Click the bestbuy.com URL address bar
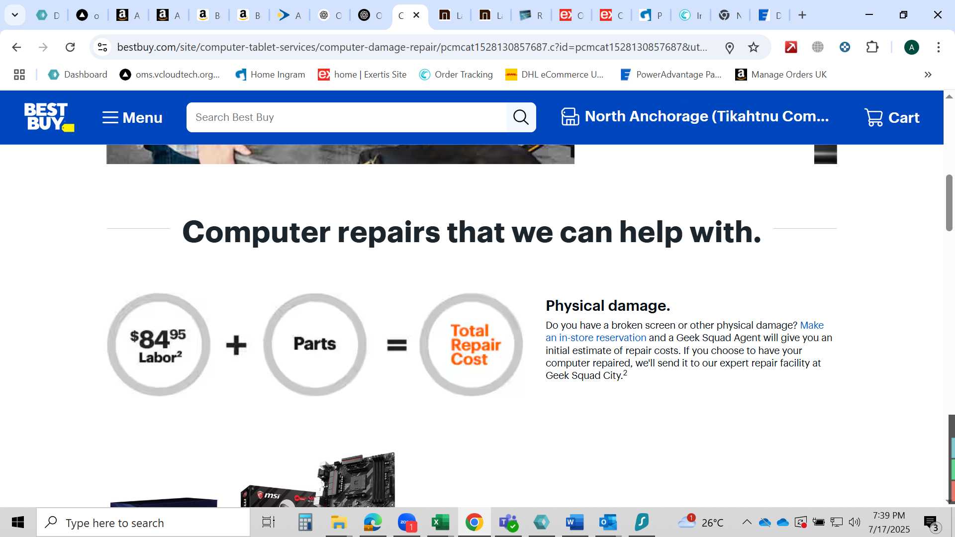 [412, 47]
